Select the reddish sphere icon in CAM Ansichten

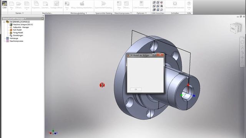click(161, 2)
